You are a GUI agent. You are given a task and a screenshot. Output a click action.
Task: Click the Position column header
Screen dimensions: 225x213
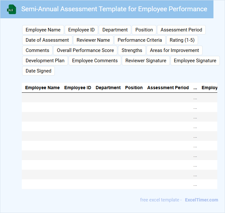134,88
